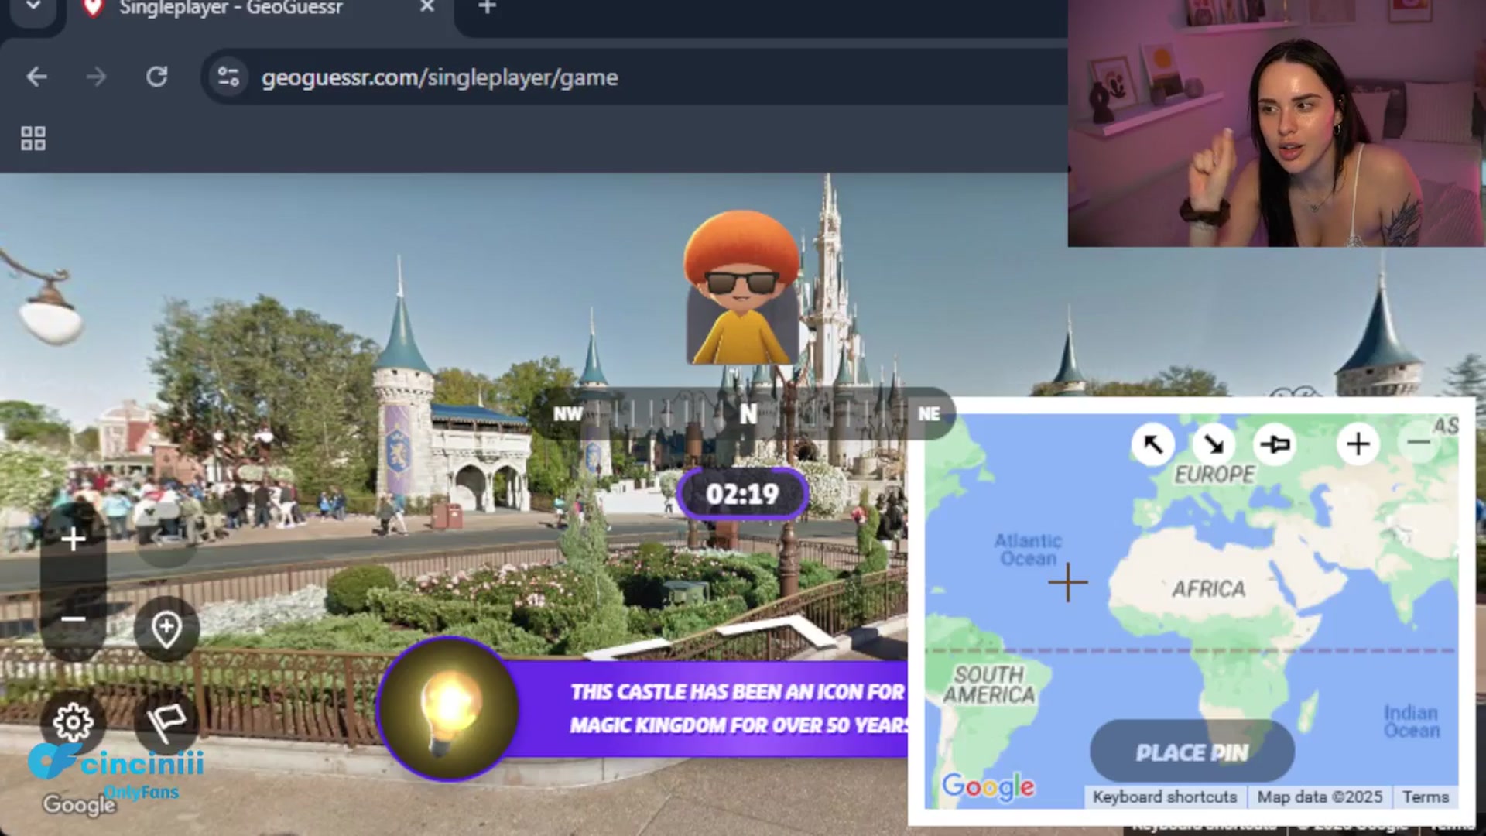Click the player avatar with sunglasses

coord(741,286)
